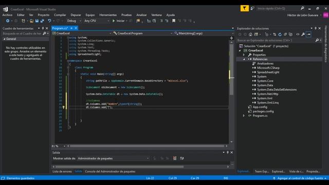Toggle Preview Selected Items icon in Solution Explorer

(308, 34)
